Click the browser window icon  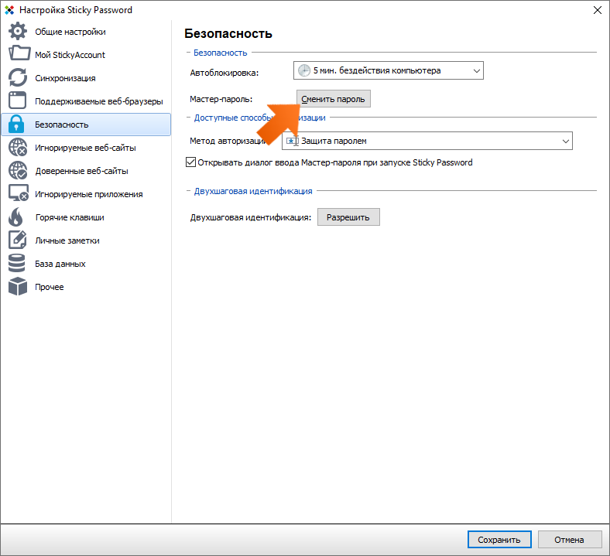18,101
